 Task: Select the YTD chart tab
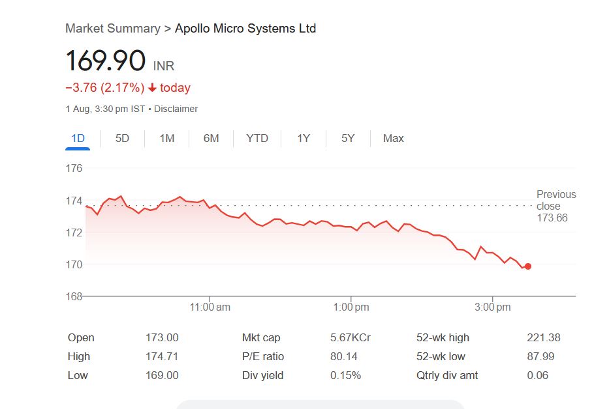(x=257, y=138)
